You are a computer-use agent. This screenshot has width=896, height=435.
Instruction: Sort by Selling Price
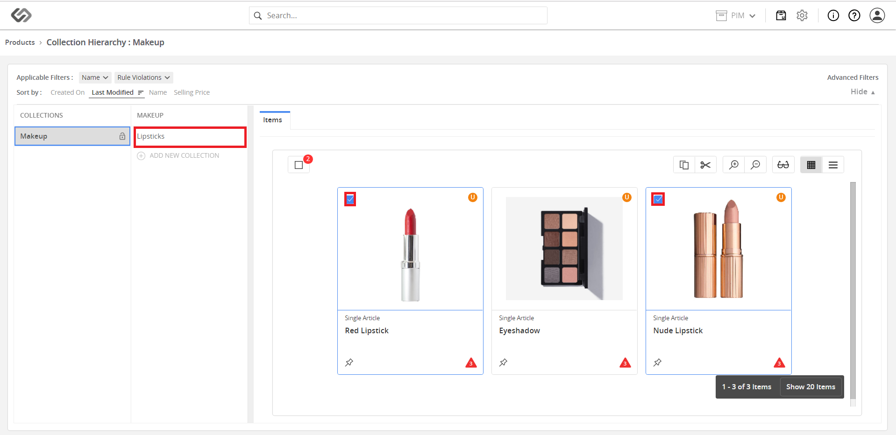(x=192, y=92)
